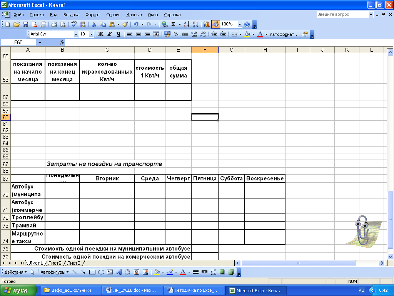The image size is (394, 296).
Task: Open the Данные menu
Action: tap(134, 15)
